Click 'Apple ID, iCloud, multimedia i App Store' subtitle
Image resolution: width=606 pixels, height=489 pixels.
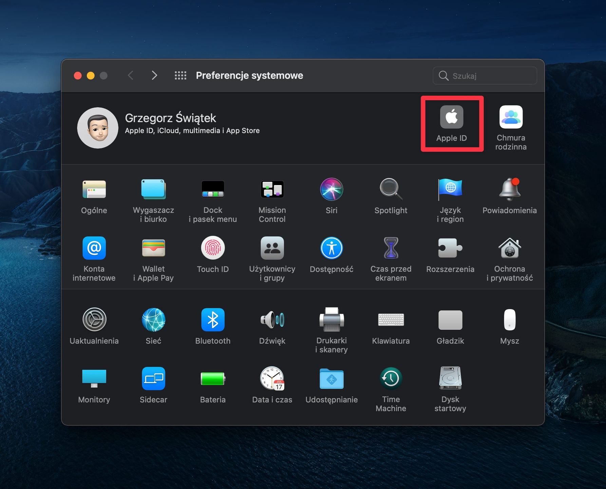(192, 131)
